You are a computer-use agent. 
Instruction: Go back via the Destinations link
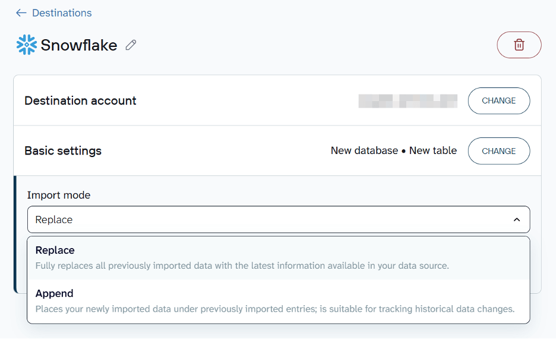tap(62, 12)
